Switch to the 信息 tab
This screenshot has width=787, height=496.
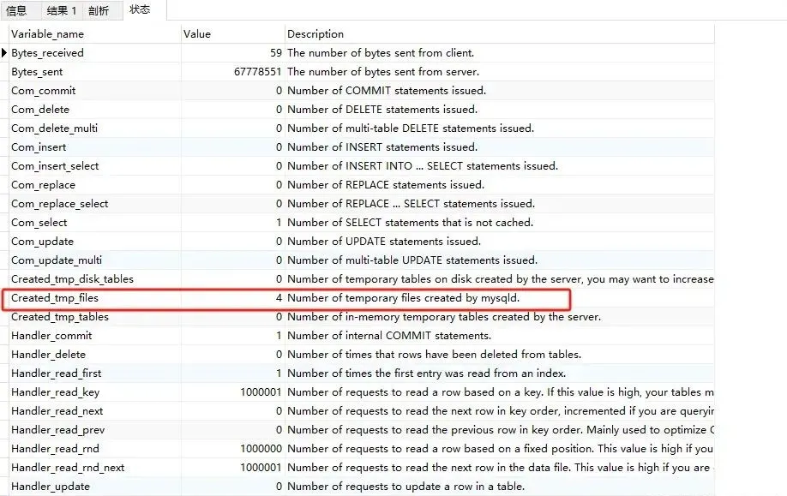(x=16, y=11)
